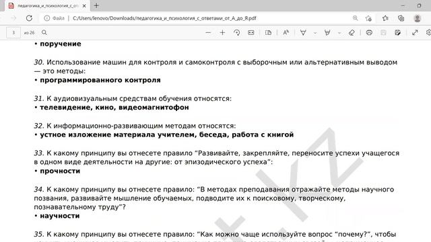The image size is (431, 242).
Task: Click the page number field showing 3
Action: [13, 33]
